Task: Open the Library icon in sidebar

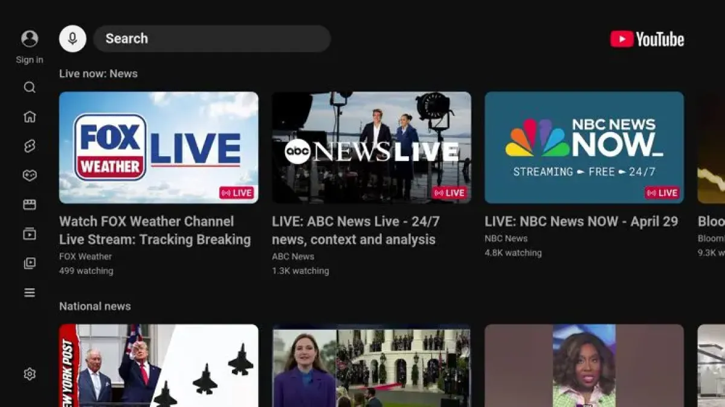Action: [x=30, y=263]
